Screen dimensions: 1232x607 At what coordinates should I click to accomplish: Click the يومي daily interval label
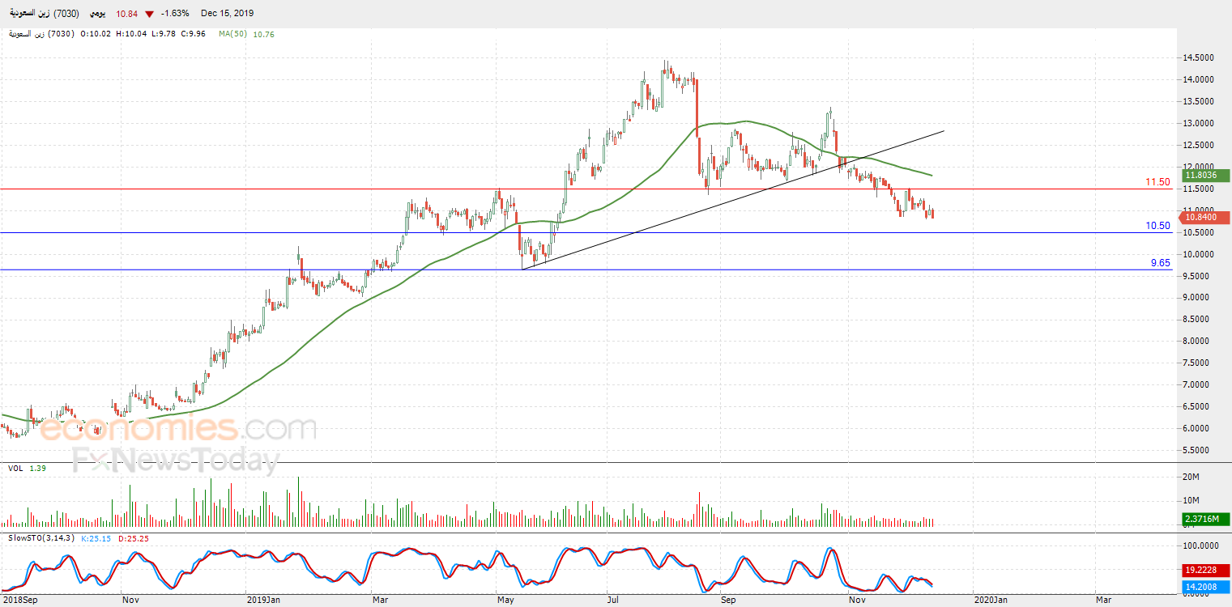coord(96,13)
